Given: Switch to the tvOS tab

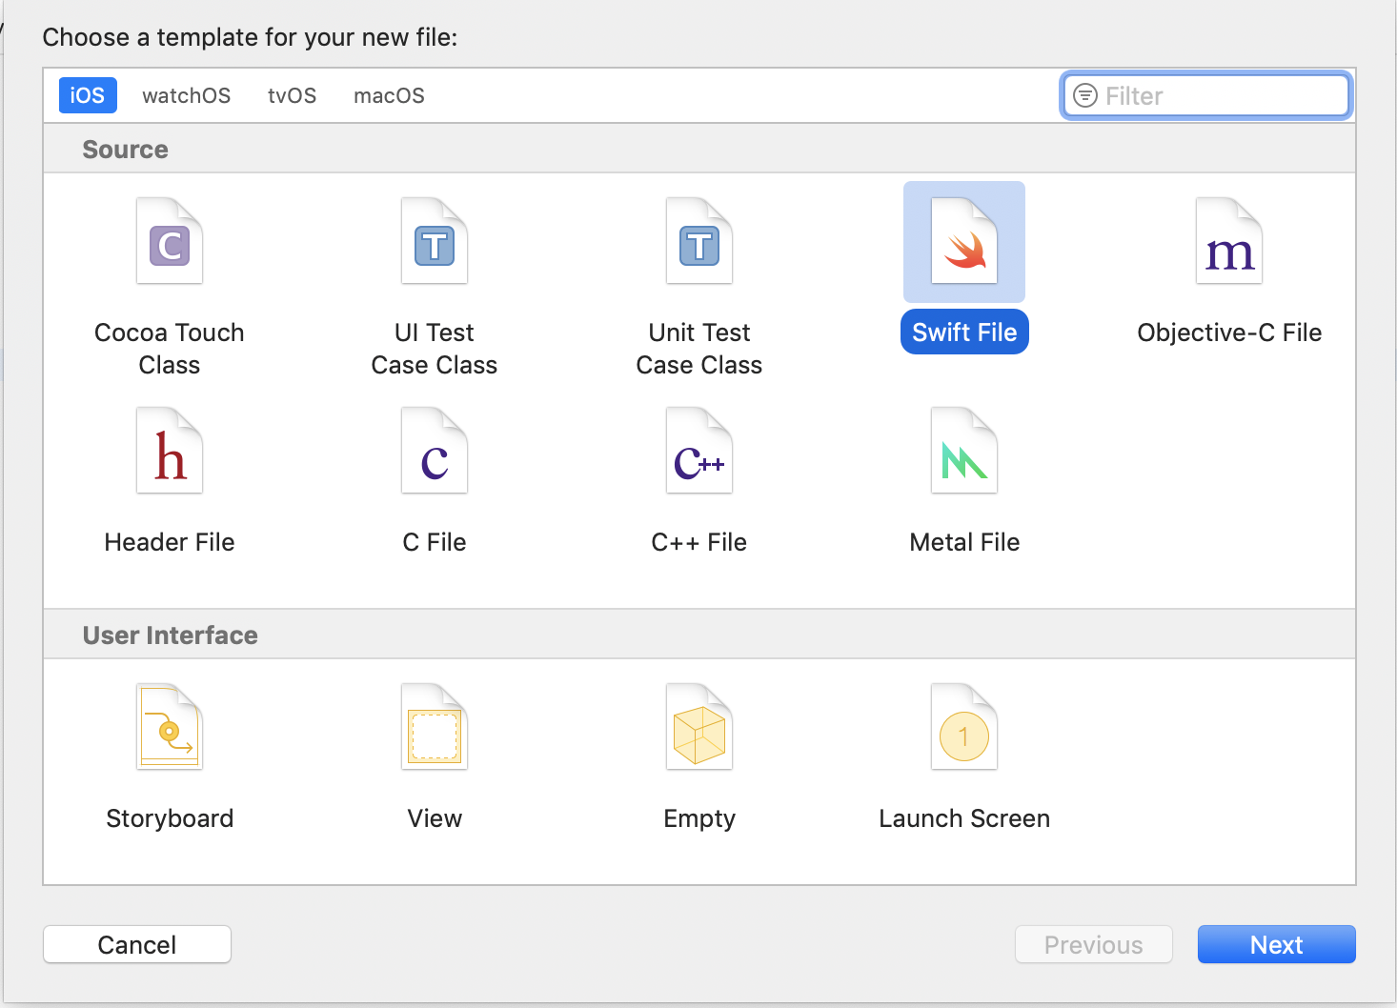Looking at the screenshot, I should [x=292, y=96].
